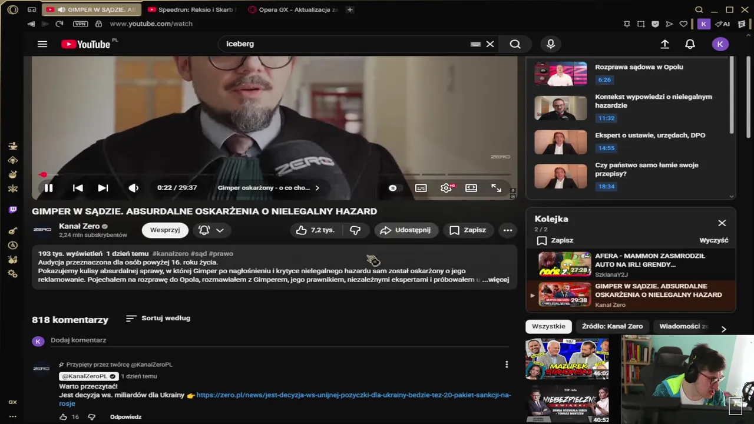Open chapter 'Gimper oskarżony - o co cho...'
The image size is (754, 424).
(269, 188)
